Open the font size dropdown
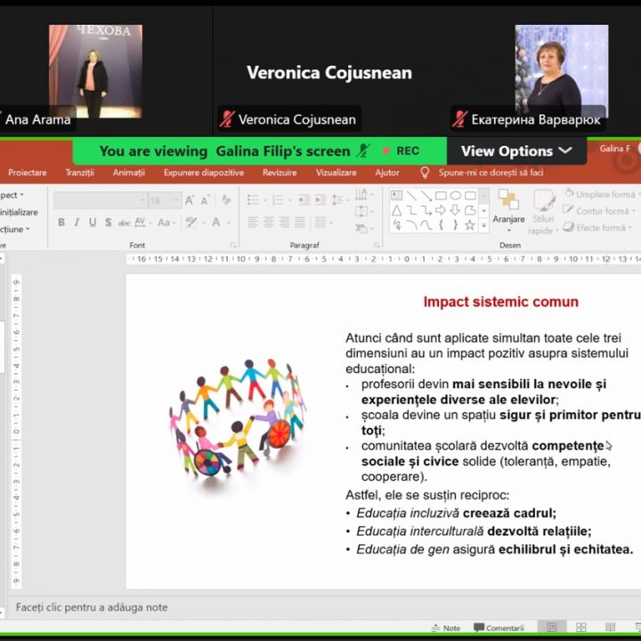 [176, 201]
